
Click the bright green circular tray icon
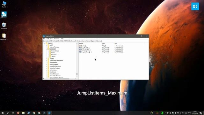coord(162,113)
